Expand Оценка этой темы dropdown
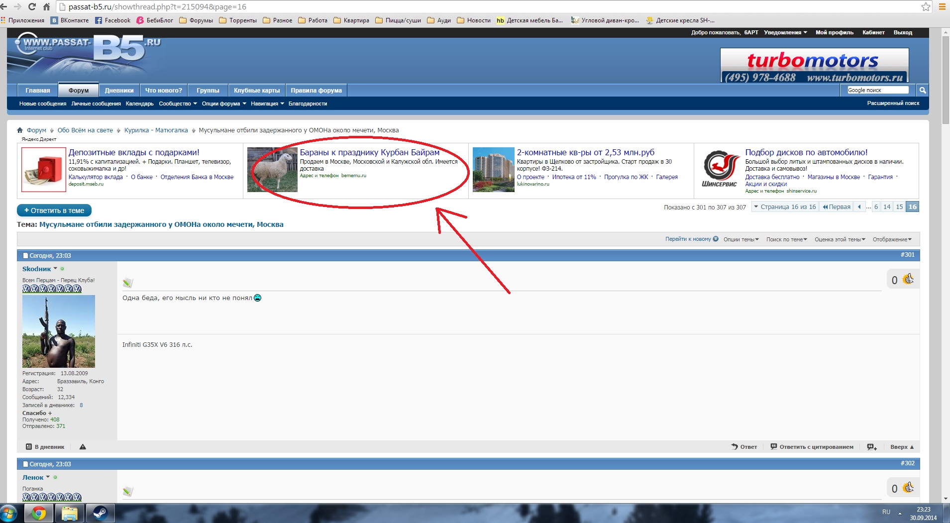950x523 pixels. click(x=840, y=239)
